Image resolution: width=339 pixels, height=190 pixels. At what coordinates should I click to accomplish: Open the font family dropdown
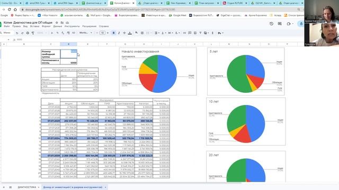[86, 33]
